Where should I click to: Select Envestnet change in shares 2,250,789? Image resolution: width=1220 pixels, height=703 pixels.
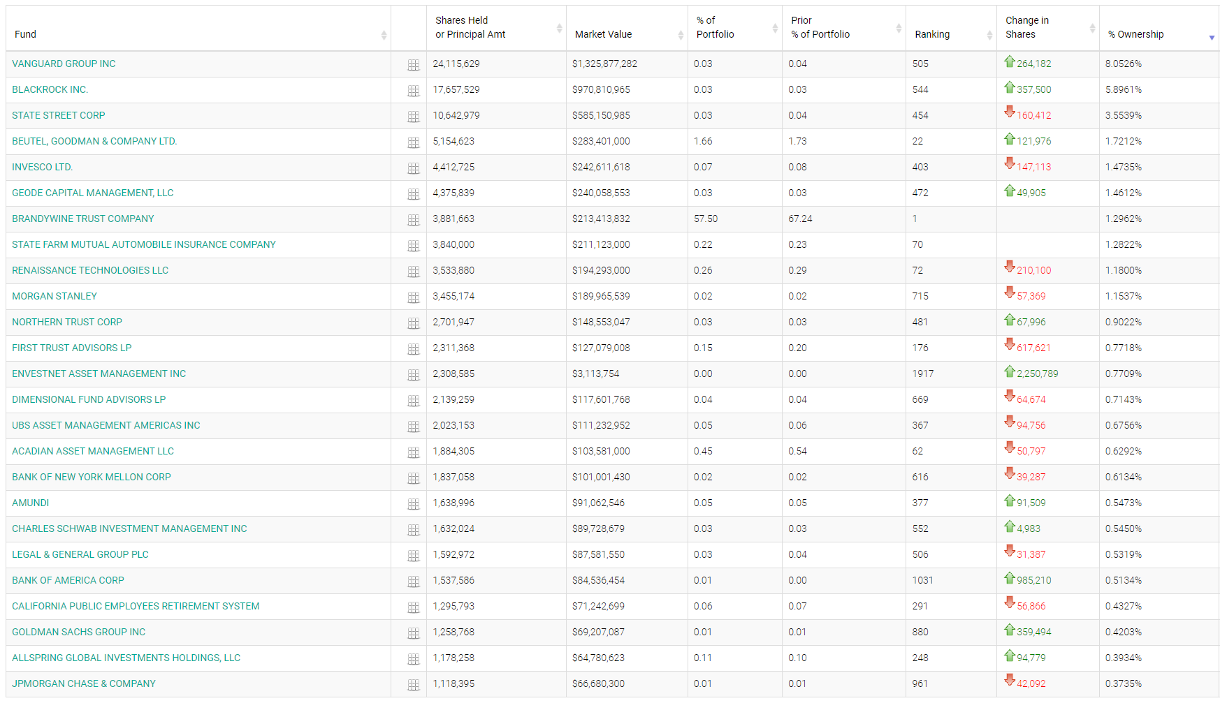[1037, 373]
